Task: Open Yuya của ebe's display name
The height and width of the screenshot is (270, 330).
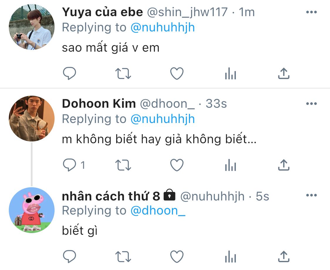Action: [x=102, y=12]
